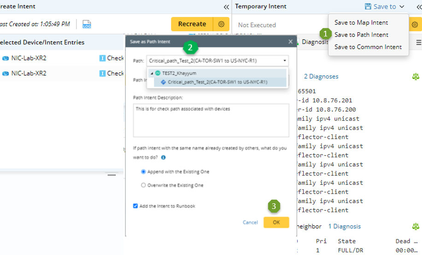Click the gear icon beside Recreate

(x=221, y=24)
